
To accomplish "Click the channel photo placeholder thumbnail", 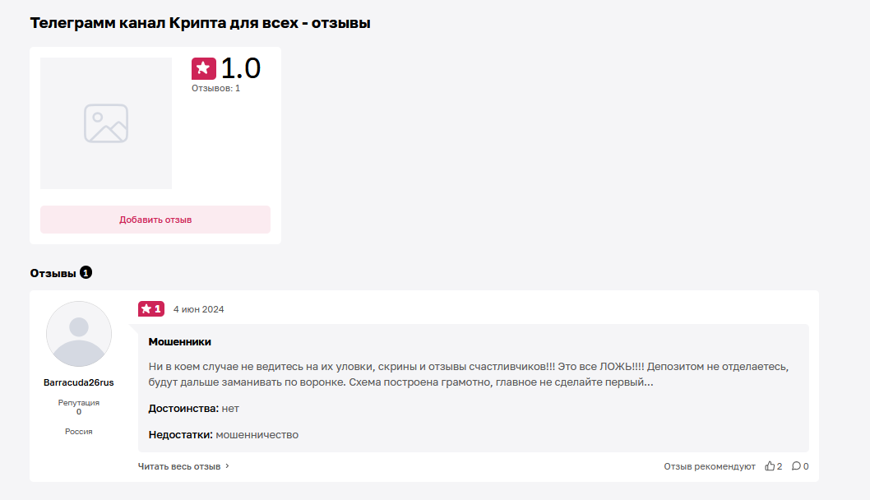I will [x=106, y=123].
